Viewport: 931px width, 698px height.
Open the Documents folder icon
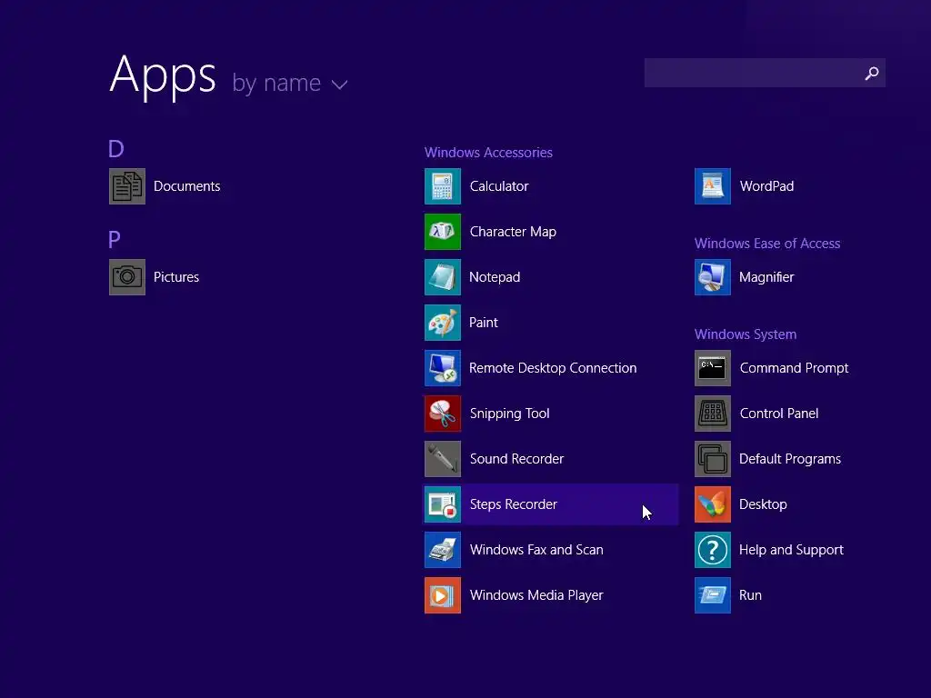click(127, 186)
